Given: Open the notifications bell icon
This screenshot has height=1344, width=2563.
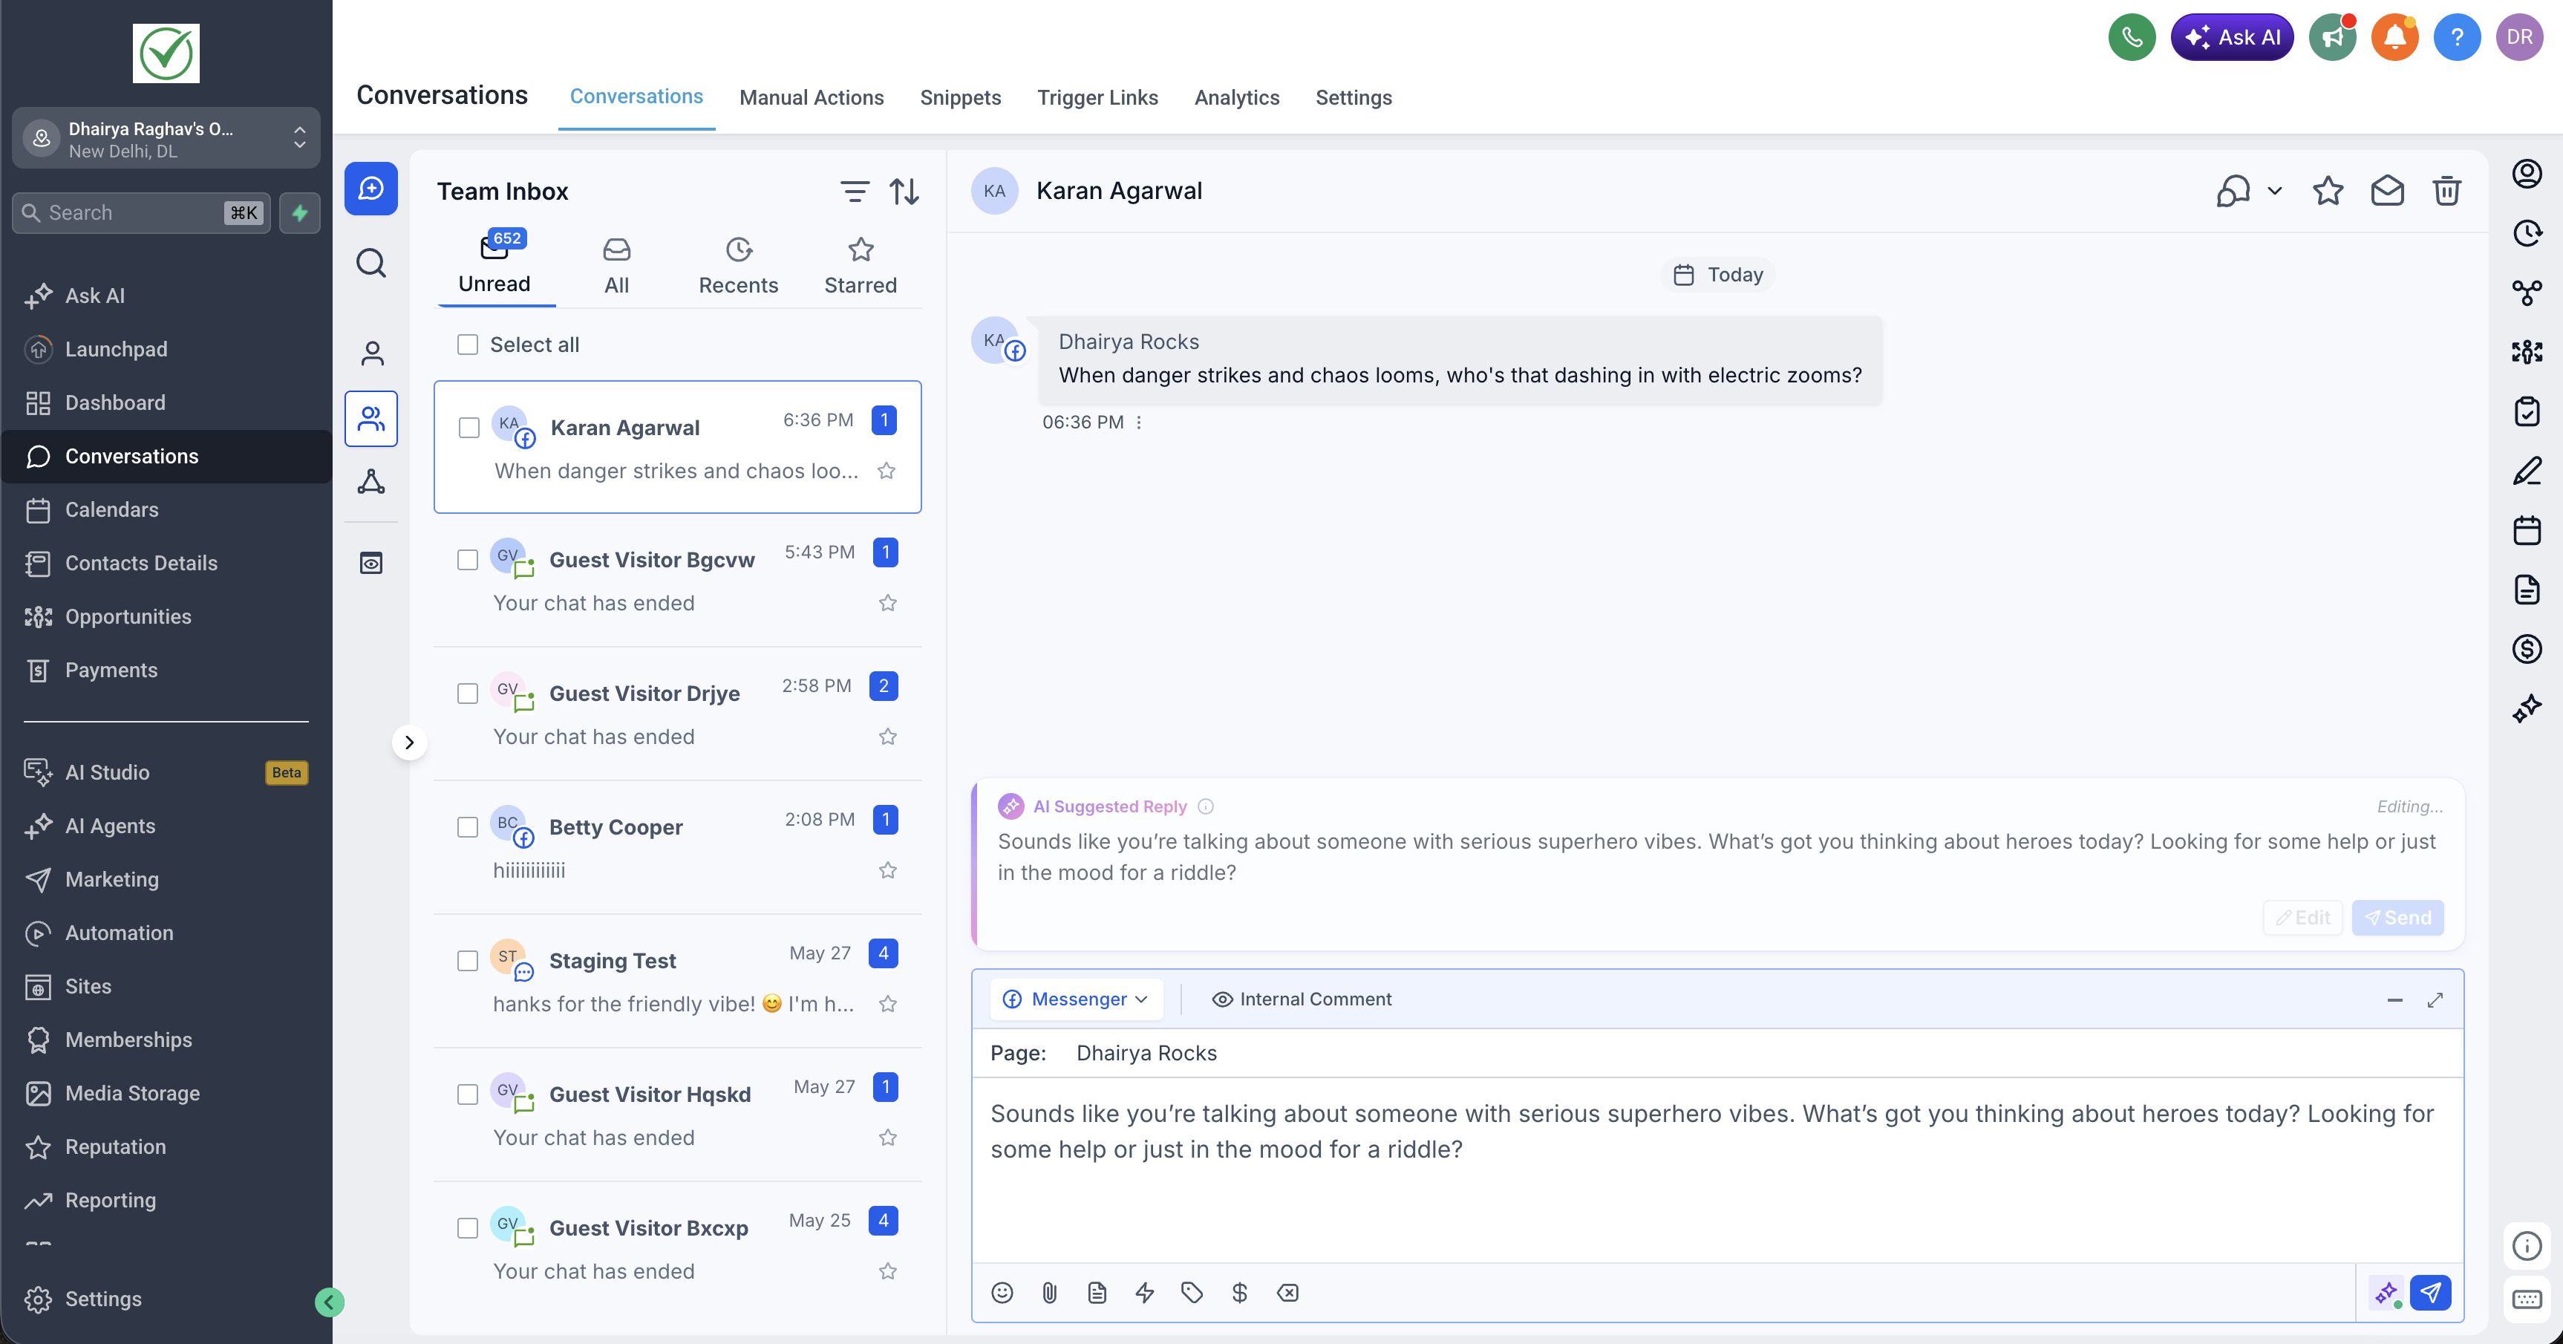Looking at the screenshot, I should [x=2394, y=38].
